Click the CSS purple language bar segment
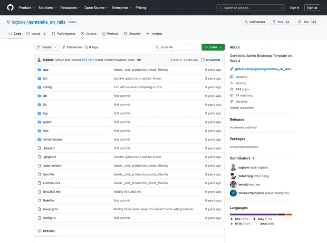Viewport: 327px width, 243px height. (x=254, y=215)
